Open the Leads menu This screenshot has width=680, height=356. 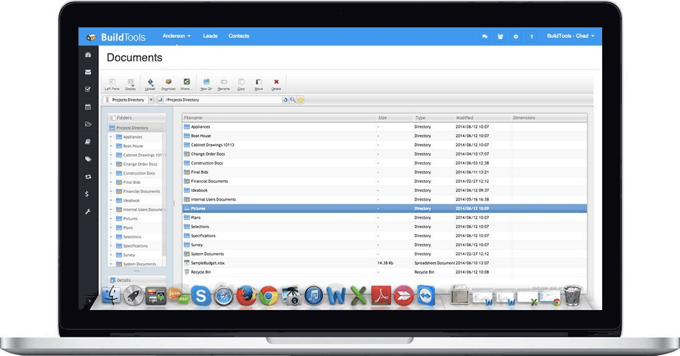point(210,36)
